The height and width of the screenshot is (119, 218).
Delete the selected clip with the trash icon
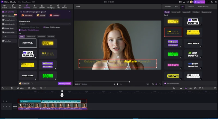point(11,88)
